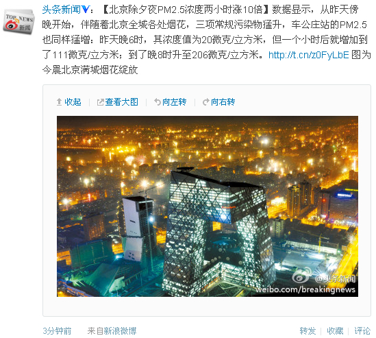Repost this weibo with 转发

(308, 331)
